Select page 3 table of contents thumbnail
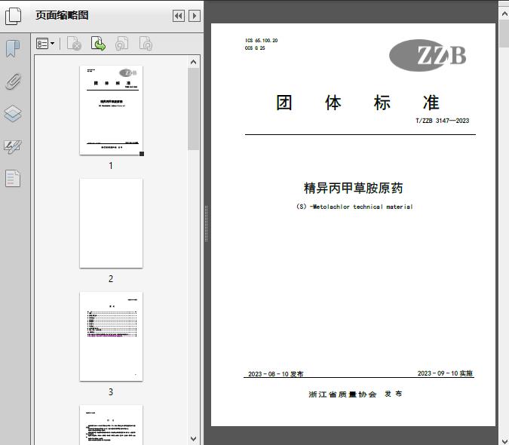509x445 pixels. 111,336
